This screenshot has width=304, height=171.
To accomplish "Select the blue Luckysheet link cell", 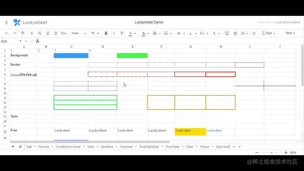I will [220, 132].
